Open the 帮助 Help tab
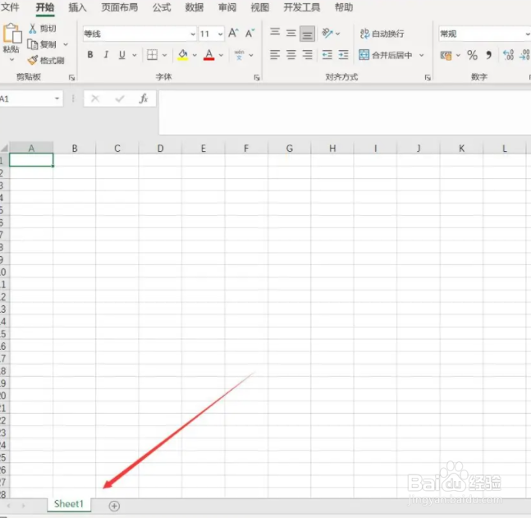The width and height of the screenshot is (531, 518). (x=344, y=7)
